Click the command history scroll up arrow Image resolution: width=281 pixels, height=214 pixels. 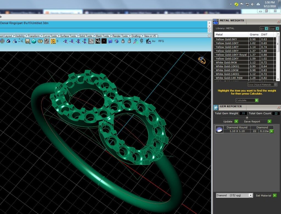coord(209,23)
